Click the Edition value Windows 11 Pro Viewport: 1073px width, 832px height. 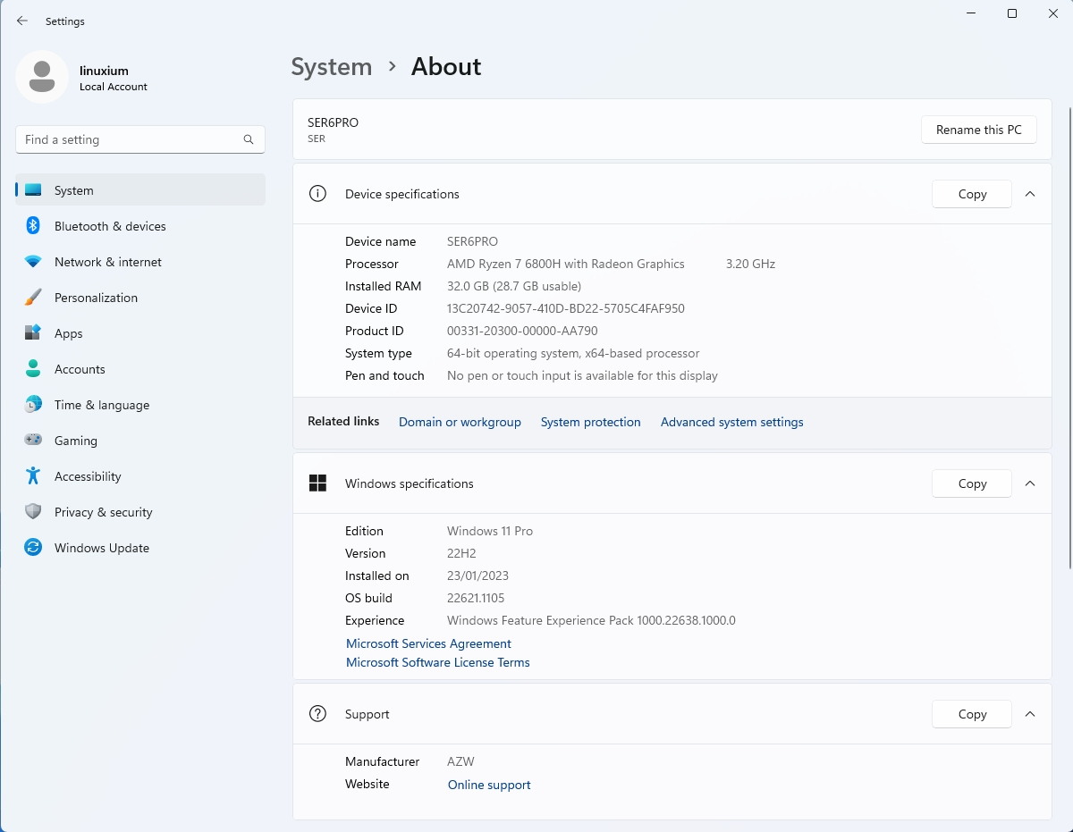click(x=490, y=531)
